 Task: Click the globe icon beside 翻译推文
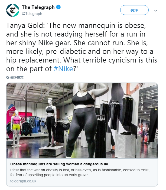tap(8, 77)
